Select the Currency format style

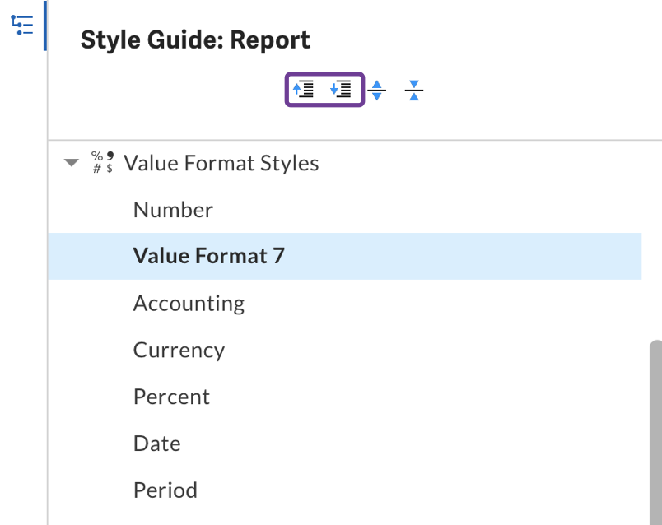pyautogui.click(x=179, y=350)
